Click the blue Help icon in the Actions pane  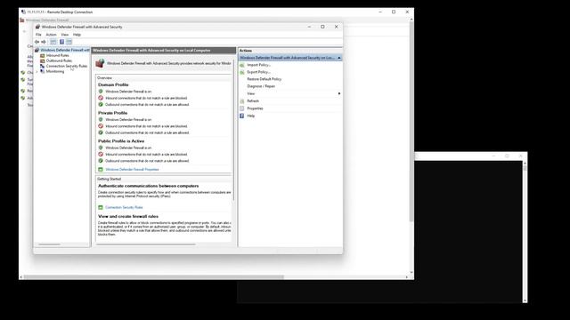(242, 116)
